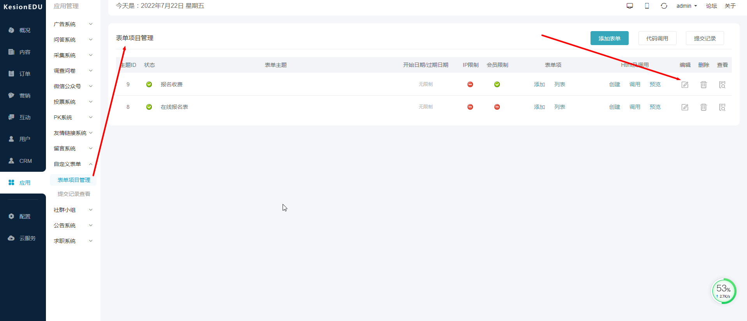Toggle 会员限制 for 在线报名表 row
The image size is (747, 321).
click(x=497, y=107)
